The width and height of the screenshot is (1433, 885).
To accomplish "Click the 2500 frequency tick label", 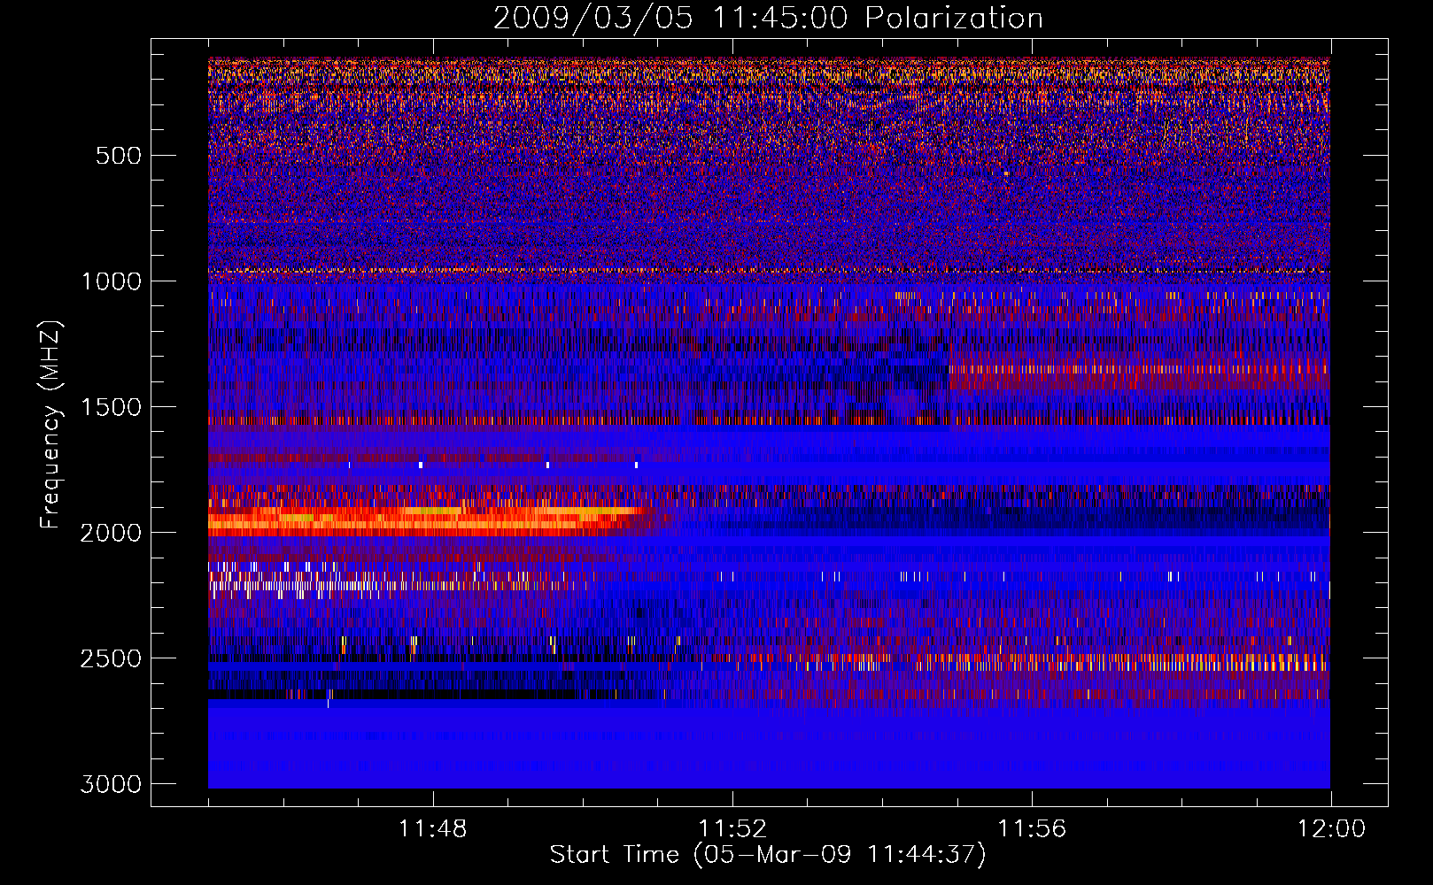I will pyautogui.click(x=112, y=658).
